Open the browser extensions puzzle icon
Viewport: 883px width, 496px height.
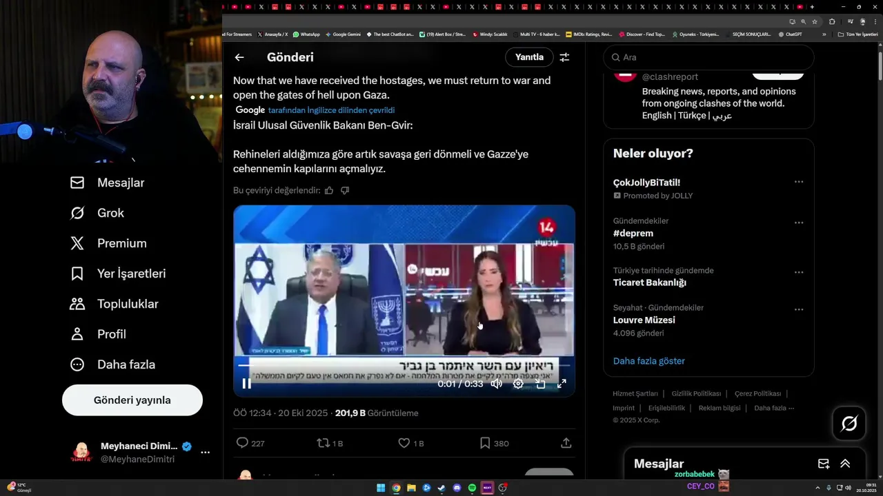tap(833, 21)
